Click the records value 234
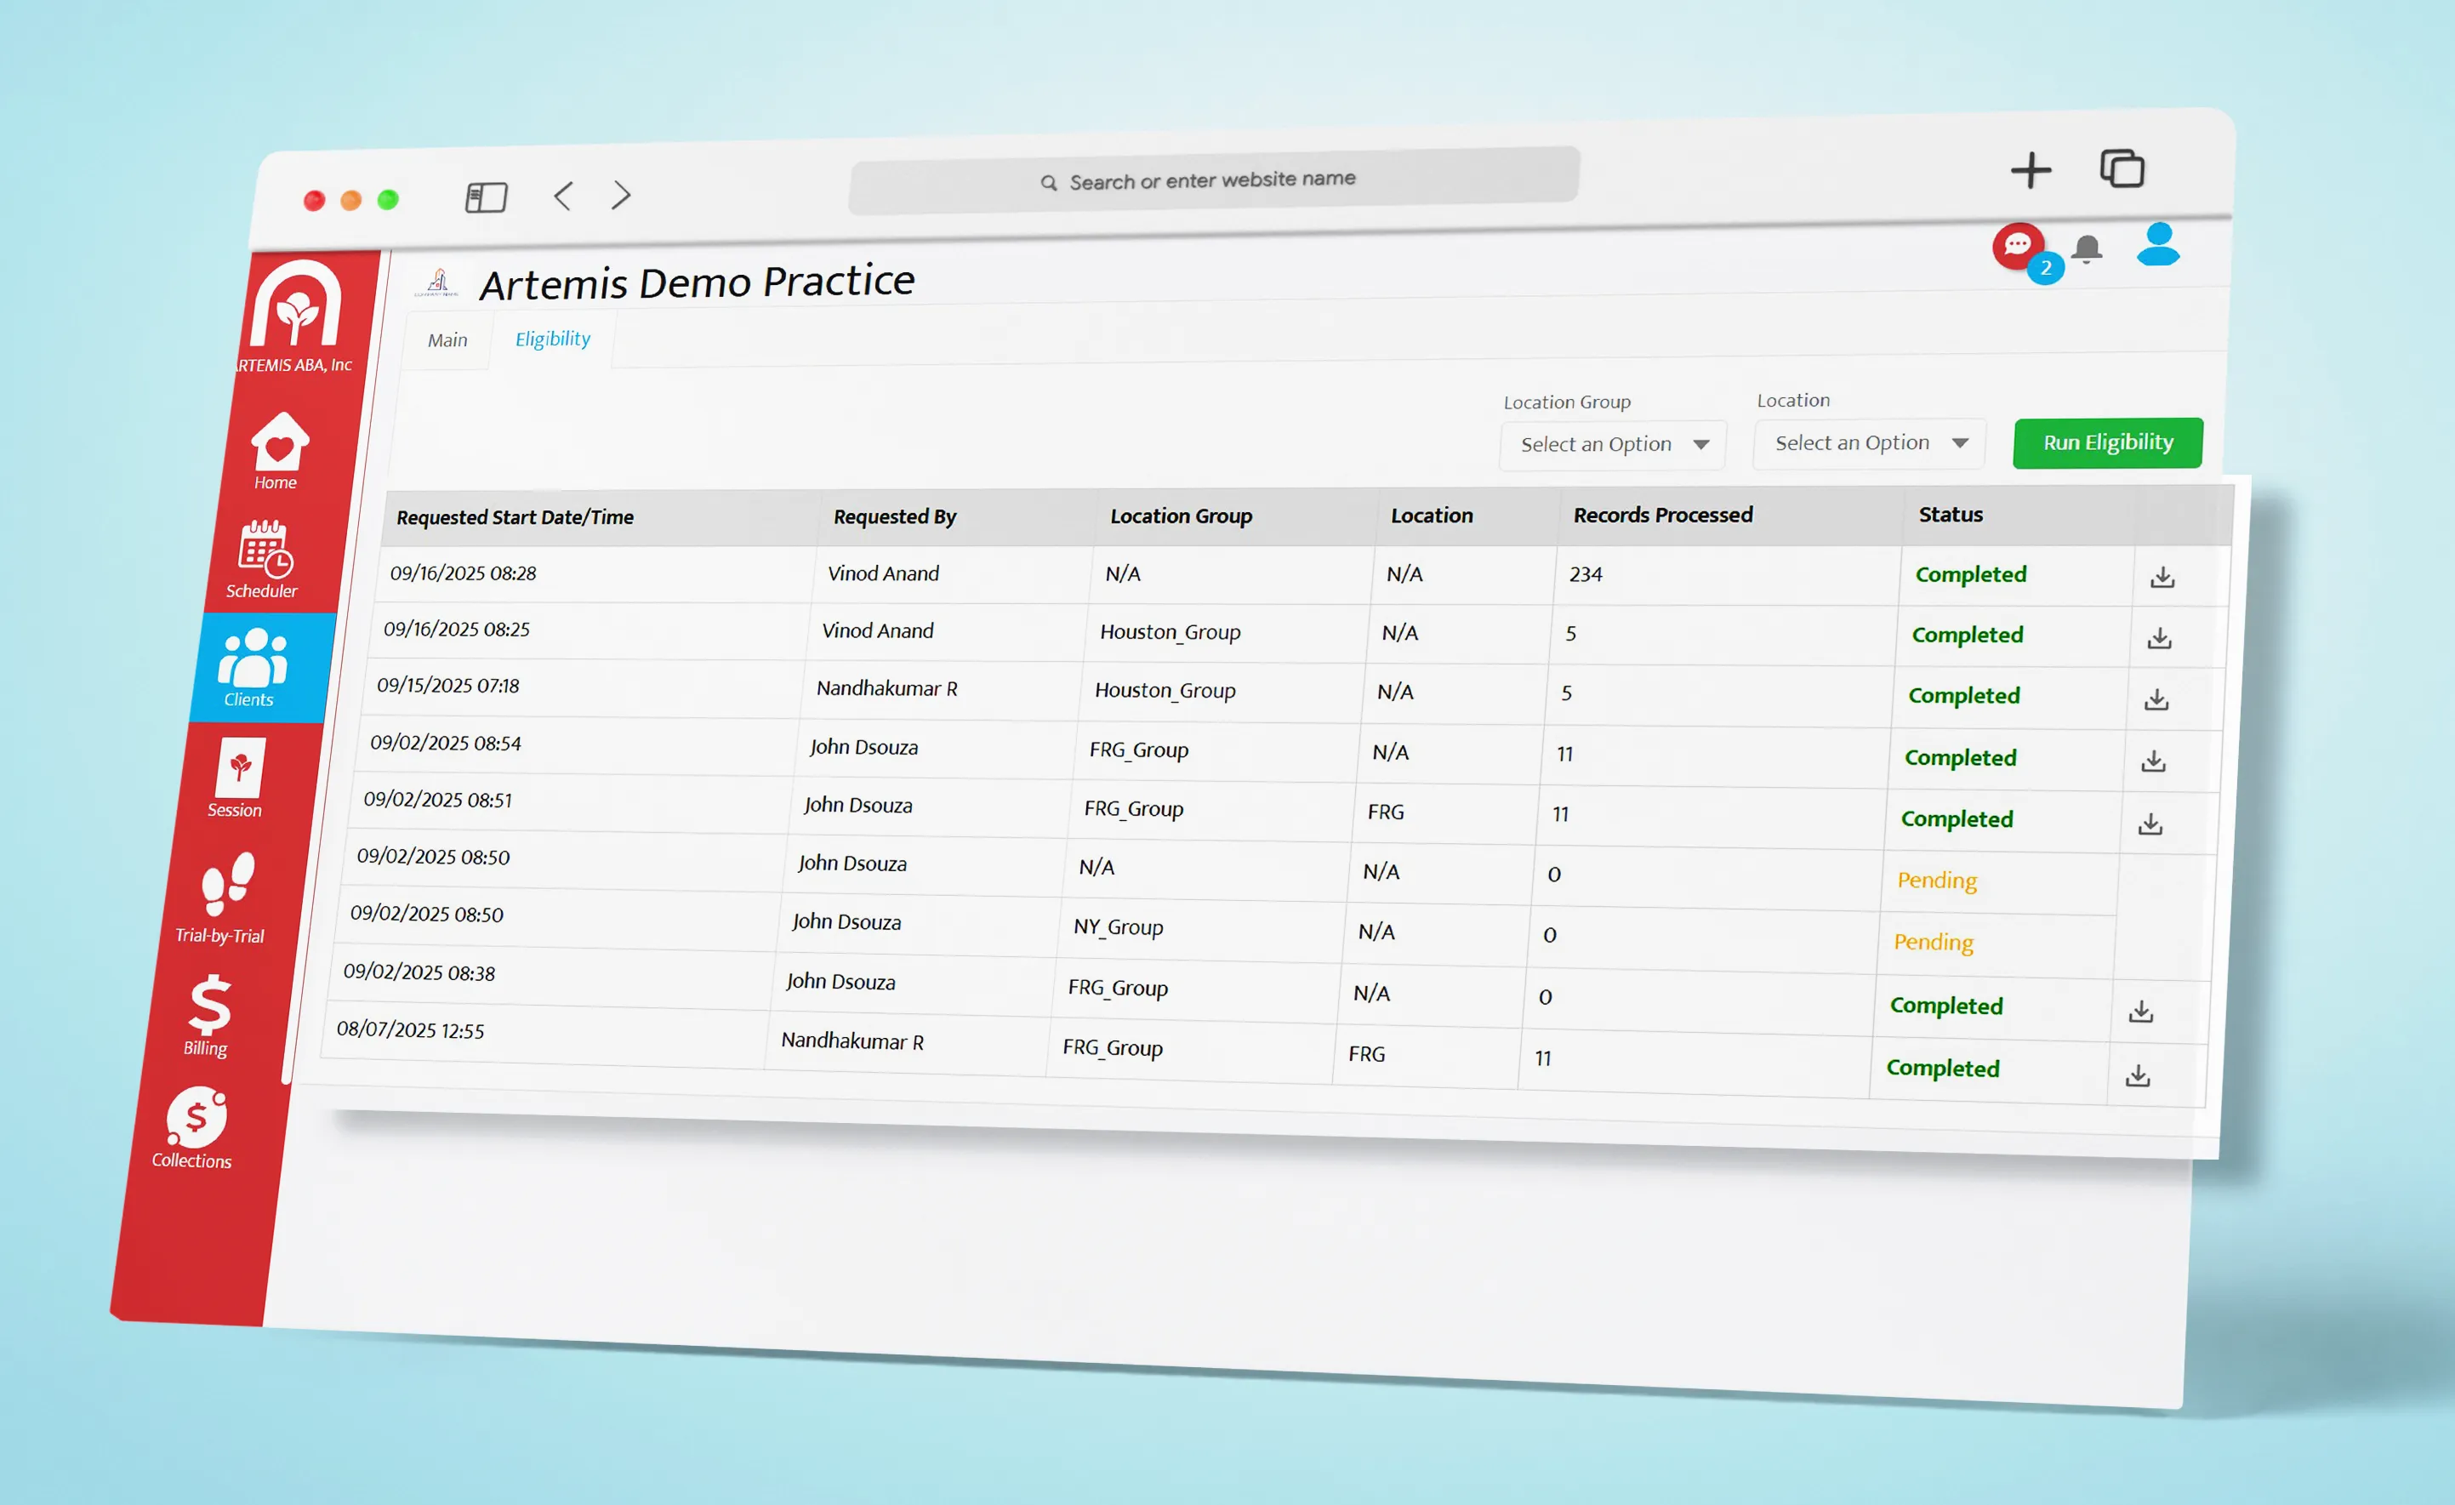This screenshot has width=2455, height=1505. click(x=1585, y=574)
